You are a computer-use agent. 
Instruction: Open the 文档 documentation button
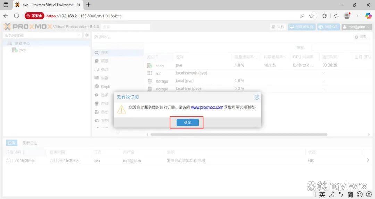coord(278,27)
